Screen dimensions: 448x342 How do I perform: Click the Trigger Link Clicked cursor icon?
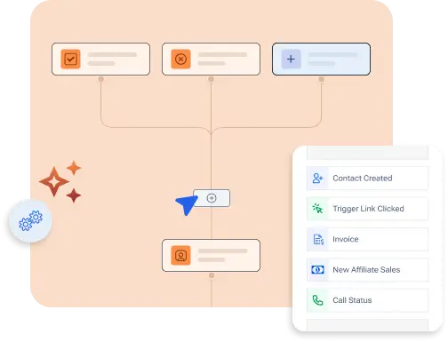(x=317, y=209)
